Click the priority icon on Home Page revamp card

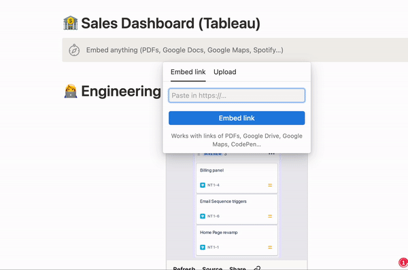click(270, 248)
